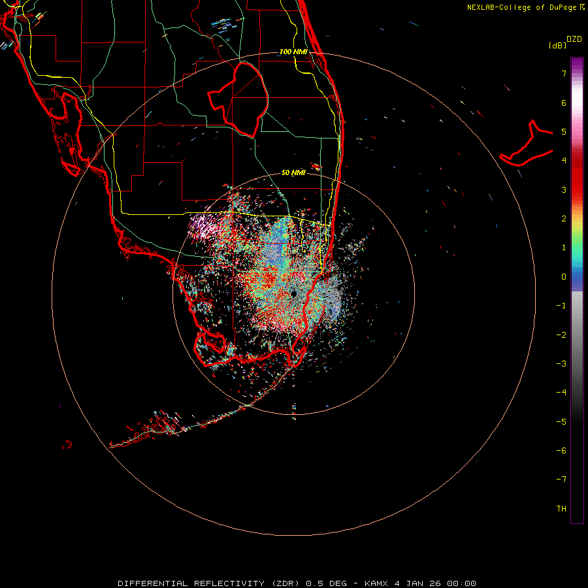Screen dimensions: 588x588
Task: Click the [dB] units label
Action: pos(557,45)
